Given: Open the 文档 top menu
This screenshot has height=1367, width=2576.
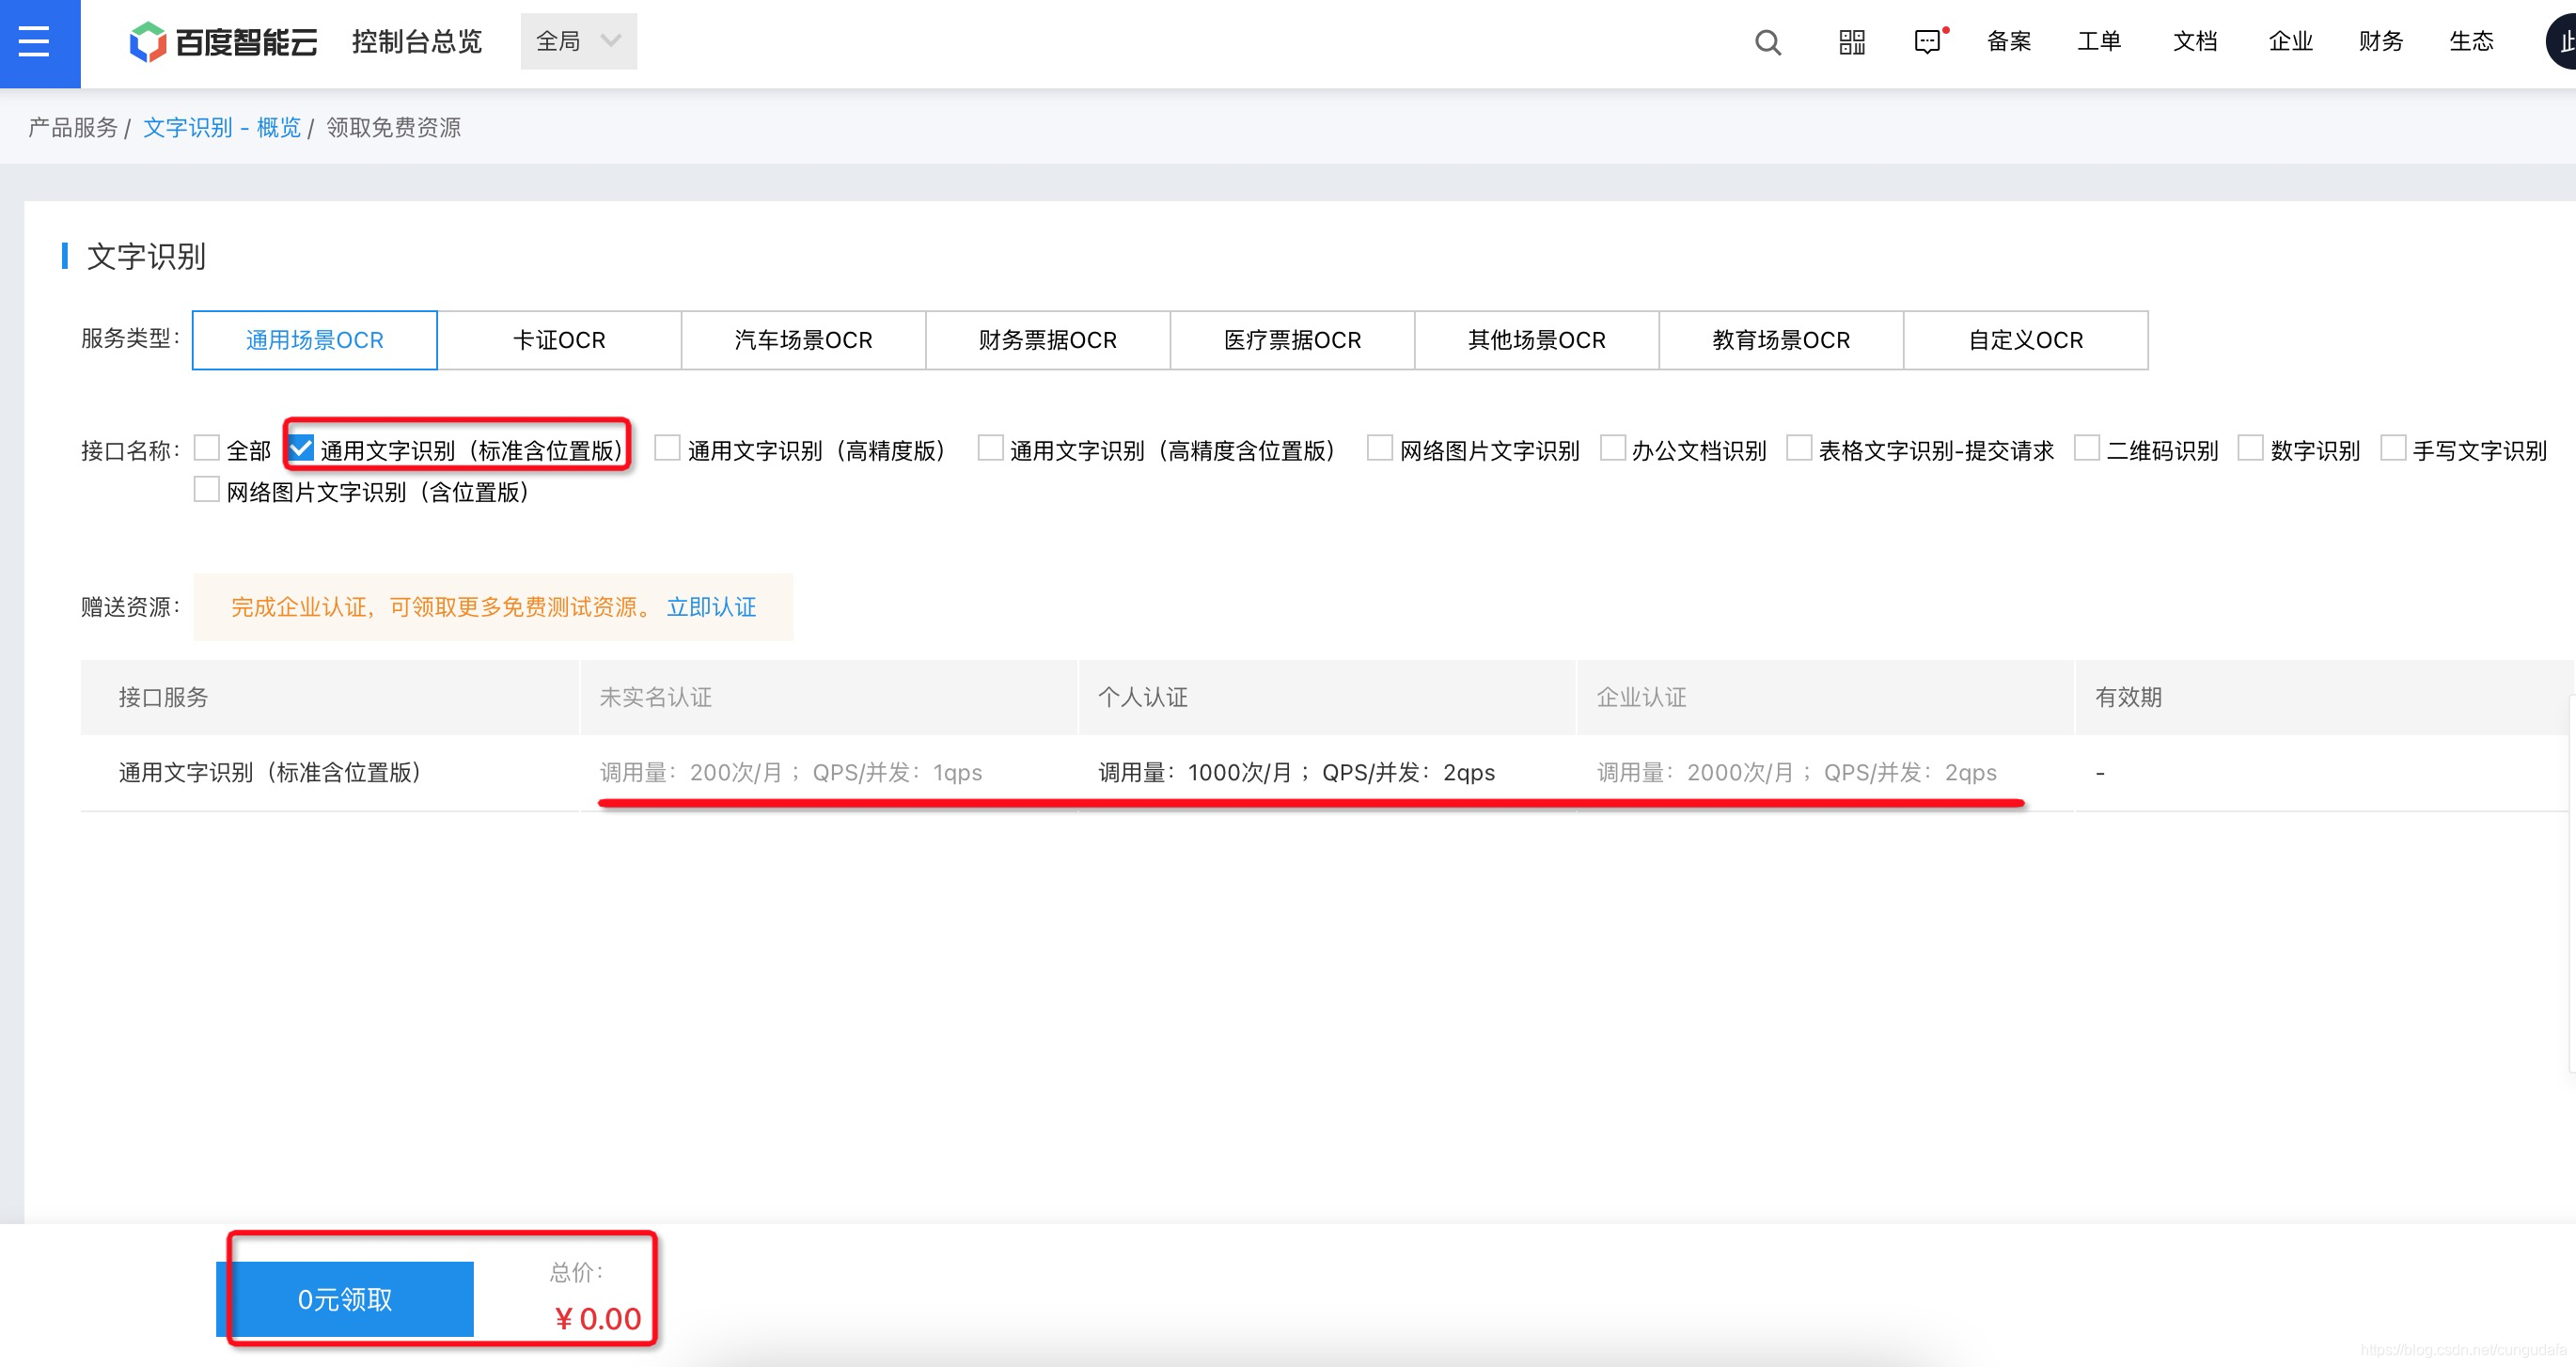Looking at the screenshot, I should tap(2195, 42).
